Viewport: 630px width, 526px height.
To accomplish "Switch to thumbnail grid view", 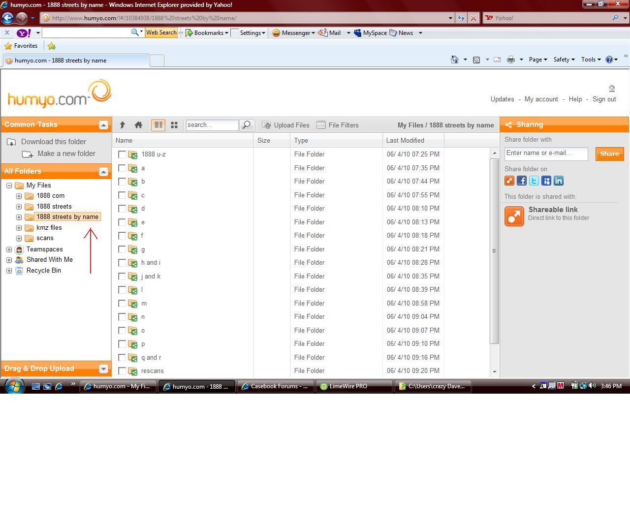I will click(174, 125).
